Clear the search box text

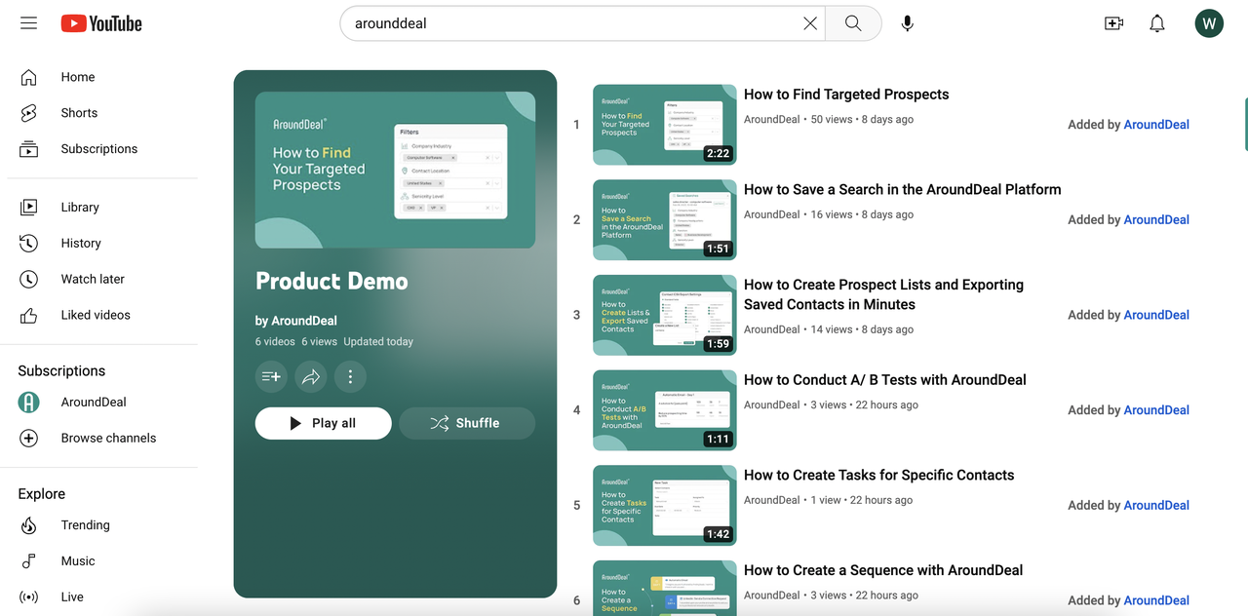(x=809, y=23)
